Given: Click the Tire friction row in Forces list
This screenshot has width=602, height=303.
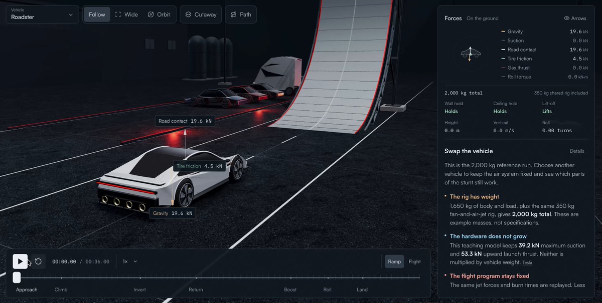Looking at the screenshot, I should pyautogui.click(x=544, y=59).
